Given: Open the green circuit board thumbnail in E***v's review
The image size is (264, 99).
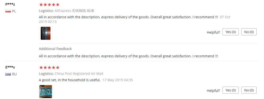Looking at the screenshot, I should point(46,91).
